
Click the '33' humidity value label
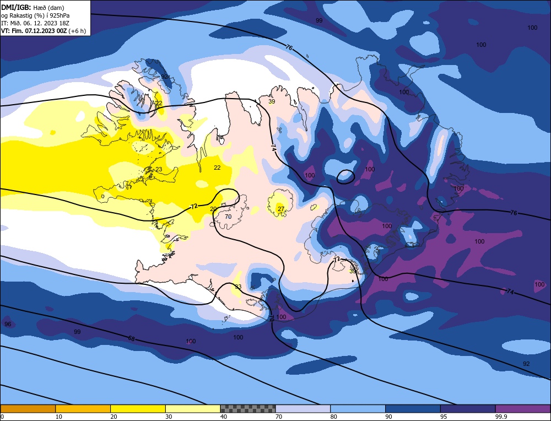(x=238, y=287)
